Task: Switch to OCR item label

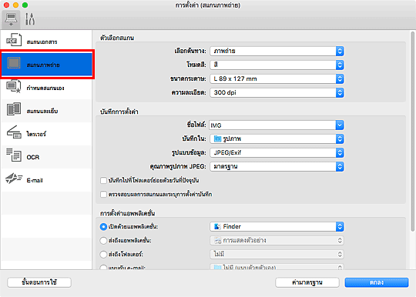Action: point(33,157)
